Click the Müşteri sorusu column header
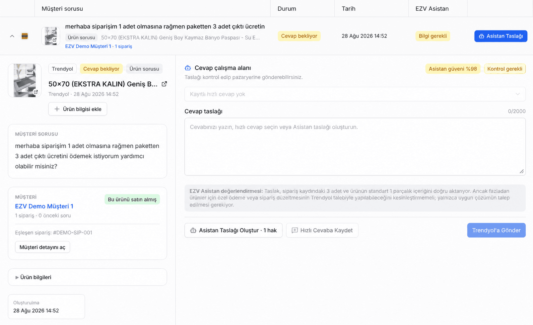 coord(62,9)
